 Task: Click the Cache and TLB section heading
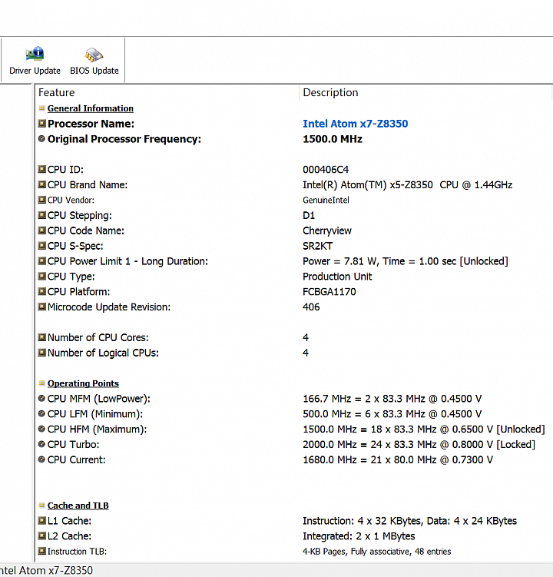[x=78, y=506]
